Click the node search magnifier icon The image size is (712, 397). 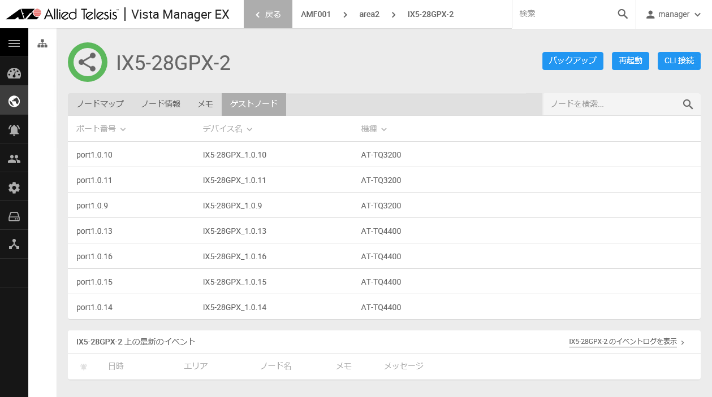pyautogui.click(x=688, y=104)
